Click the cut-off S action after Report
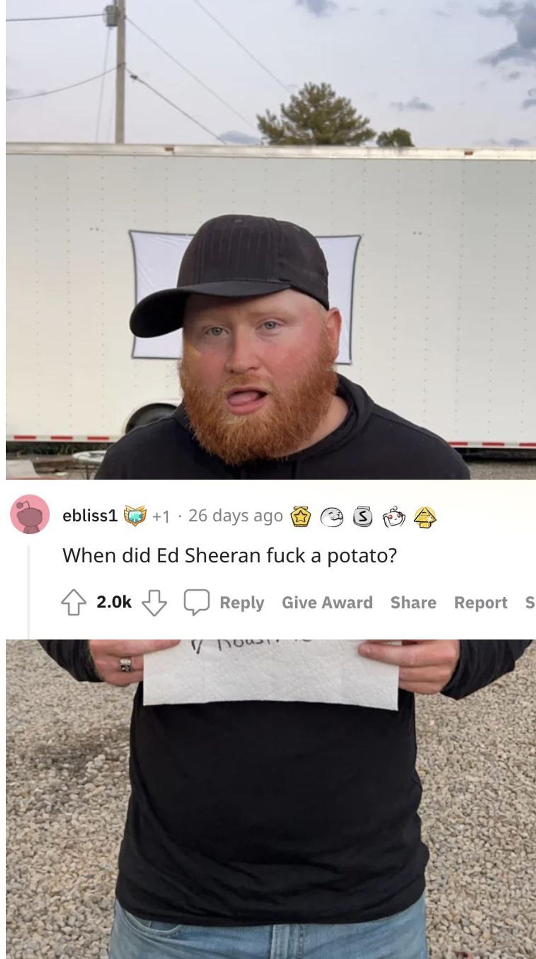 pos(530,603)
